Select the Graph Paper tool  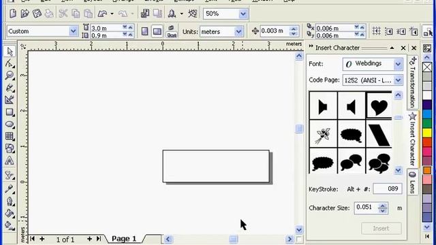point(10,136)
